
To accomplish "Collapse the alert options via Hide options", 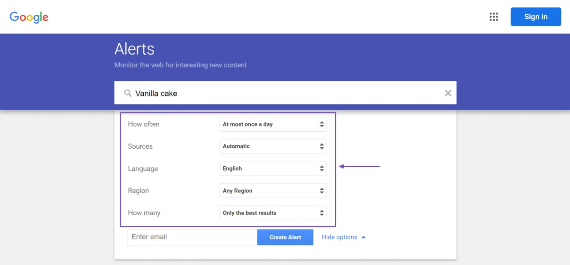I will coord(340,237).
